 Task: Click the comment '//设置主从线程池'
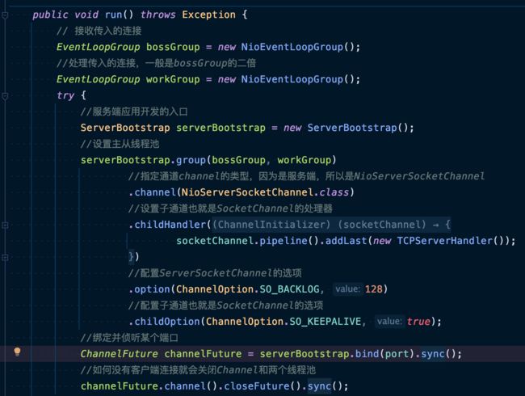click(x=120, y=144)
